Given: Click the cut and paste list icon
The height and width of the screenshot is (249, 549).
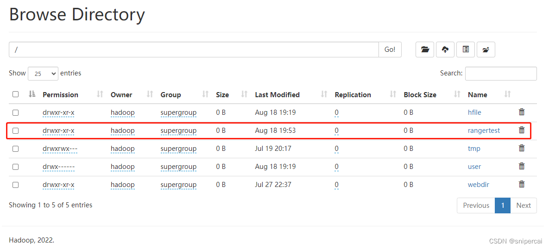Looking at the screenshot, I should click(x=466, y=50).
